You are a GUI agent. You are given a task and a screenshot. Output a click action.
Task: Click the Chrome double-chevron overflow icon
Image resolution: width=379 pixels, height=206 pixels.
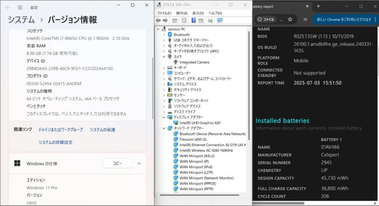[x=305, y=19]
